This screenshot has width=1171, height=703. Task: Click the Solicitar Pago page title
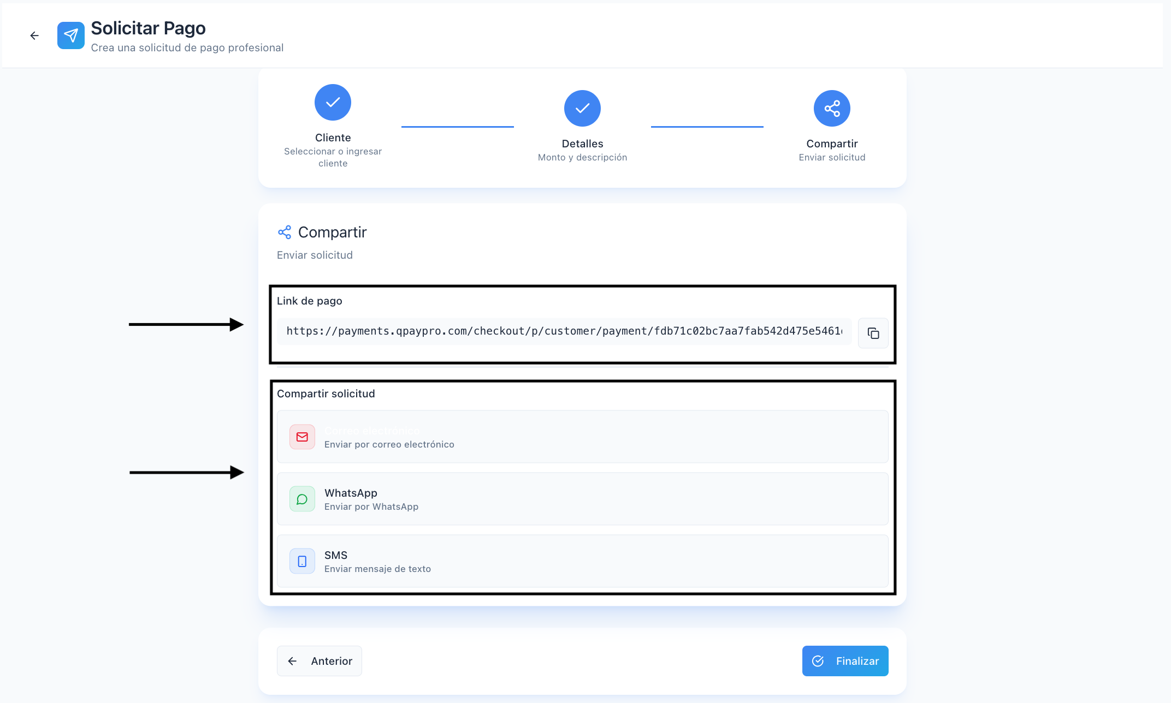click(x=148, y=28)
